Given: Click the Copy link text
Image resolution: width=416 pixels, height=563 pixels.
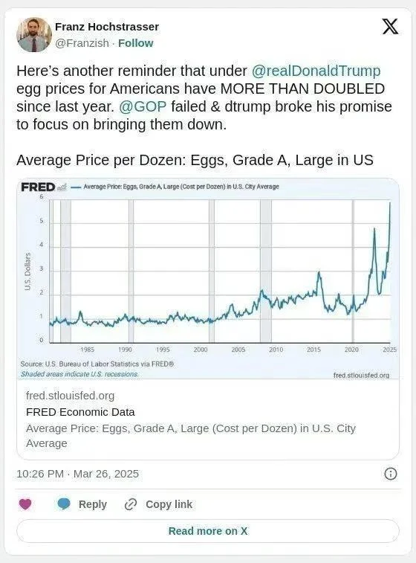Looking at the screenshot, I should coord(169,504).
